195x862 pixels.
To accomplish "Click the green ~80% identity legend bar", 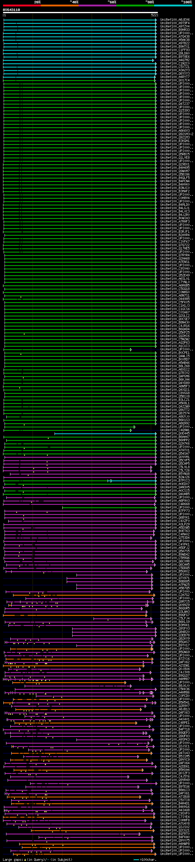I will [135, 6].
